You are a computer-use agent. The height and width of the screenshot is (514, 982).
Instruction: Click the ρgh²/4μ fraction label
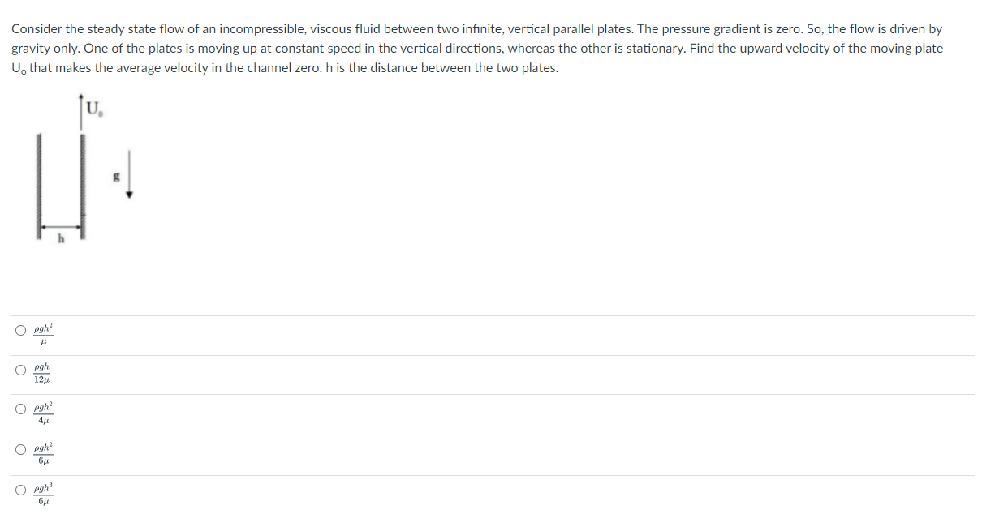click(x=43, y=413)
